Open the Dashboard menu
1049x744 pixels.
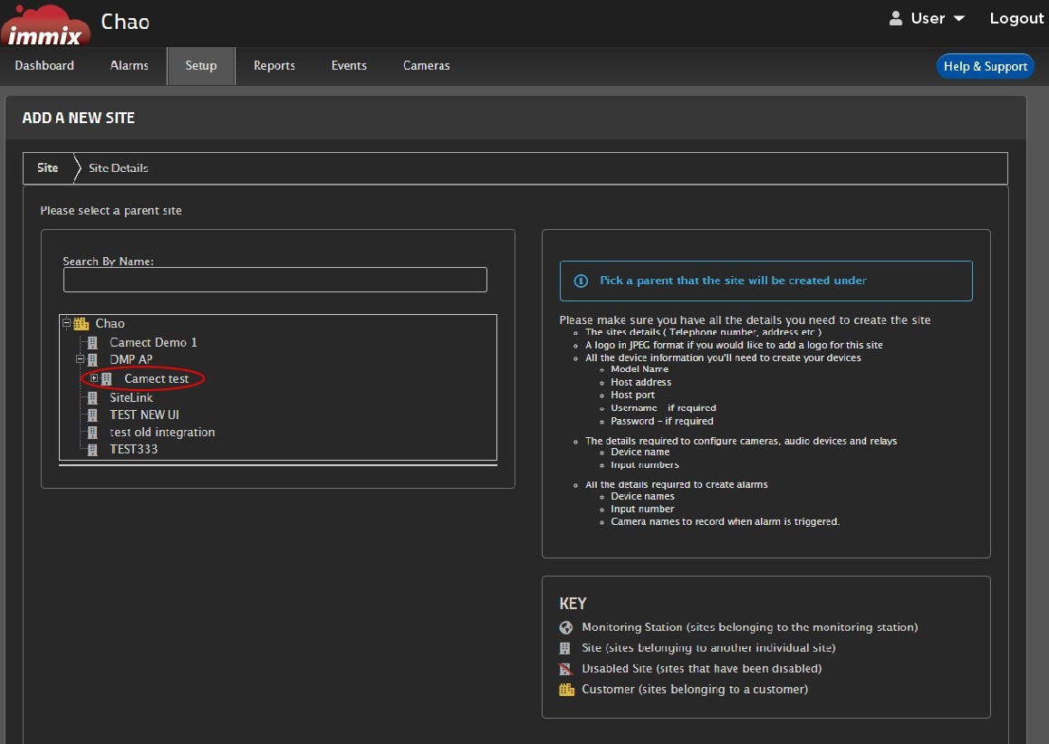(44, 66)
